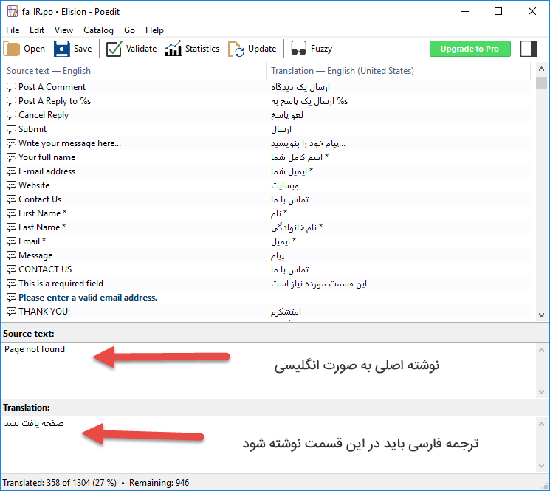
Task: Click comment icon beside CONTACT US uppercase
Action: click(x=11, y=269)
